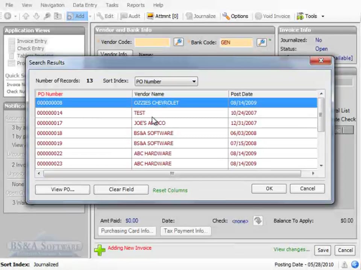Click the Edit toolbar button
The width and height of the screenshot is (361, 270).
[105, 16]
